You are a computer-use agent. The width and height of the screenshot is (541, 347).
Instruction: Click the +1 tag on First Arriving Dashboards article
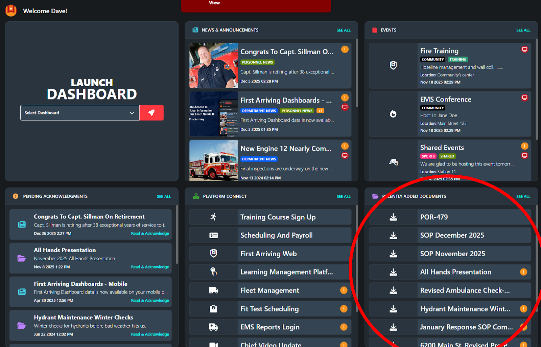pyautogui.click(x=320, y=111)
